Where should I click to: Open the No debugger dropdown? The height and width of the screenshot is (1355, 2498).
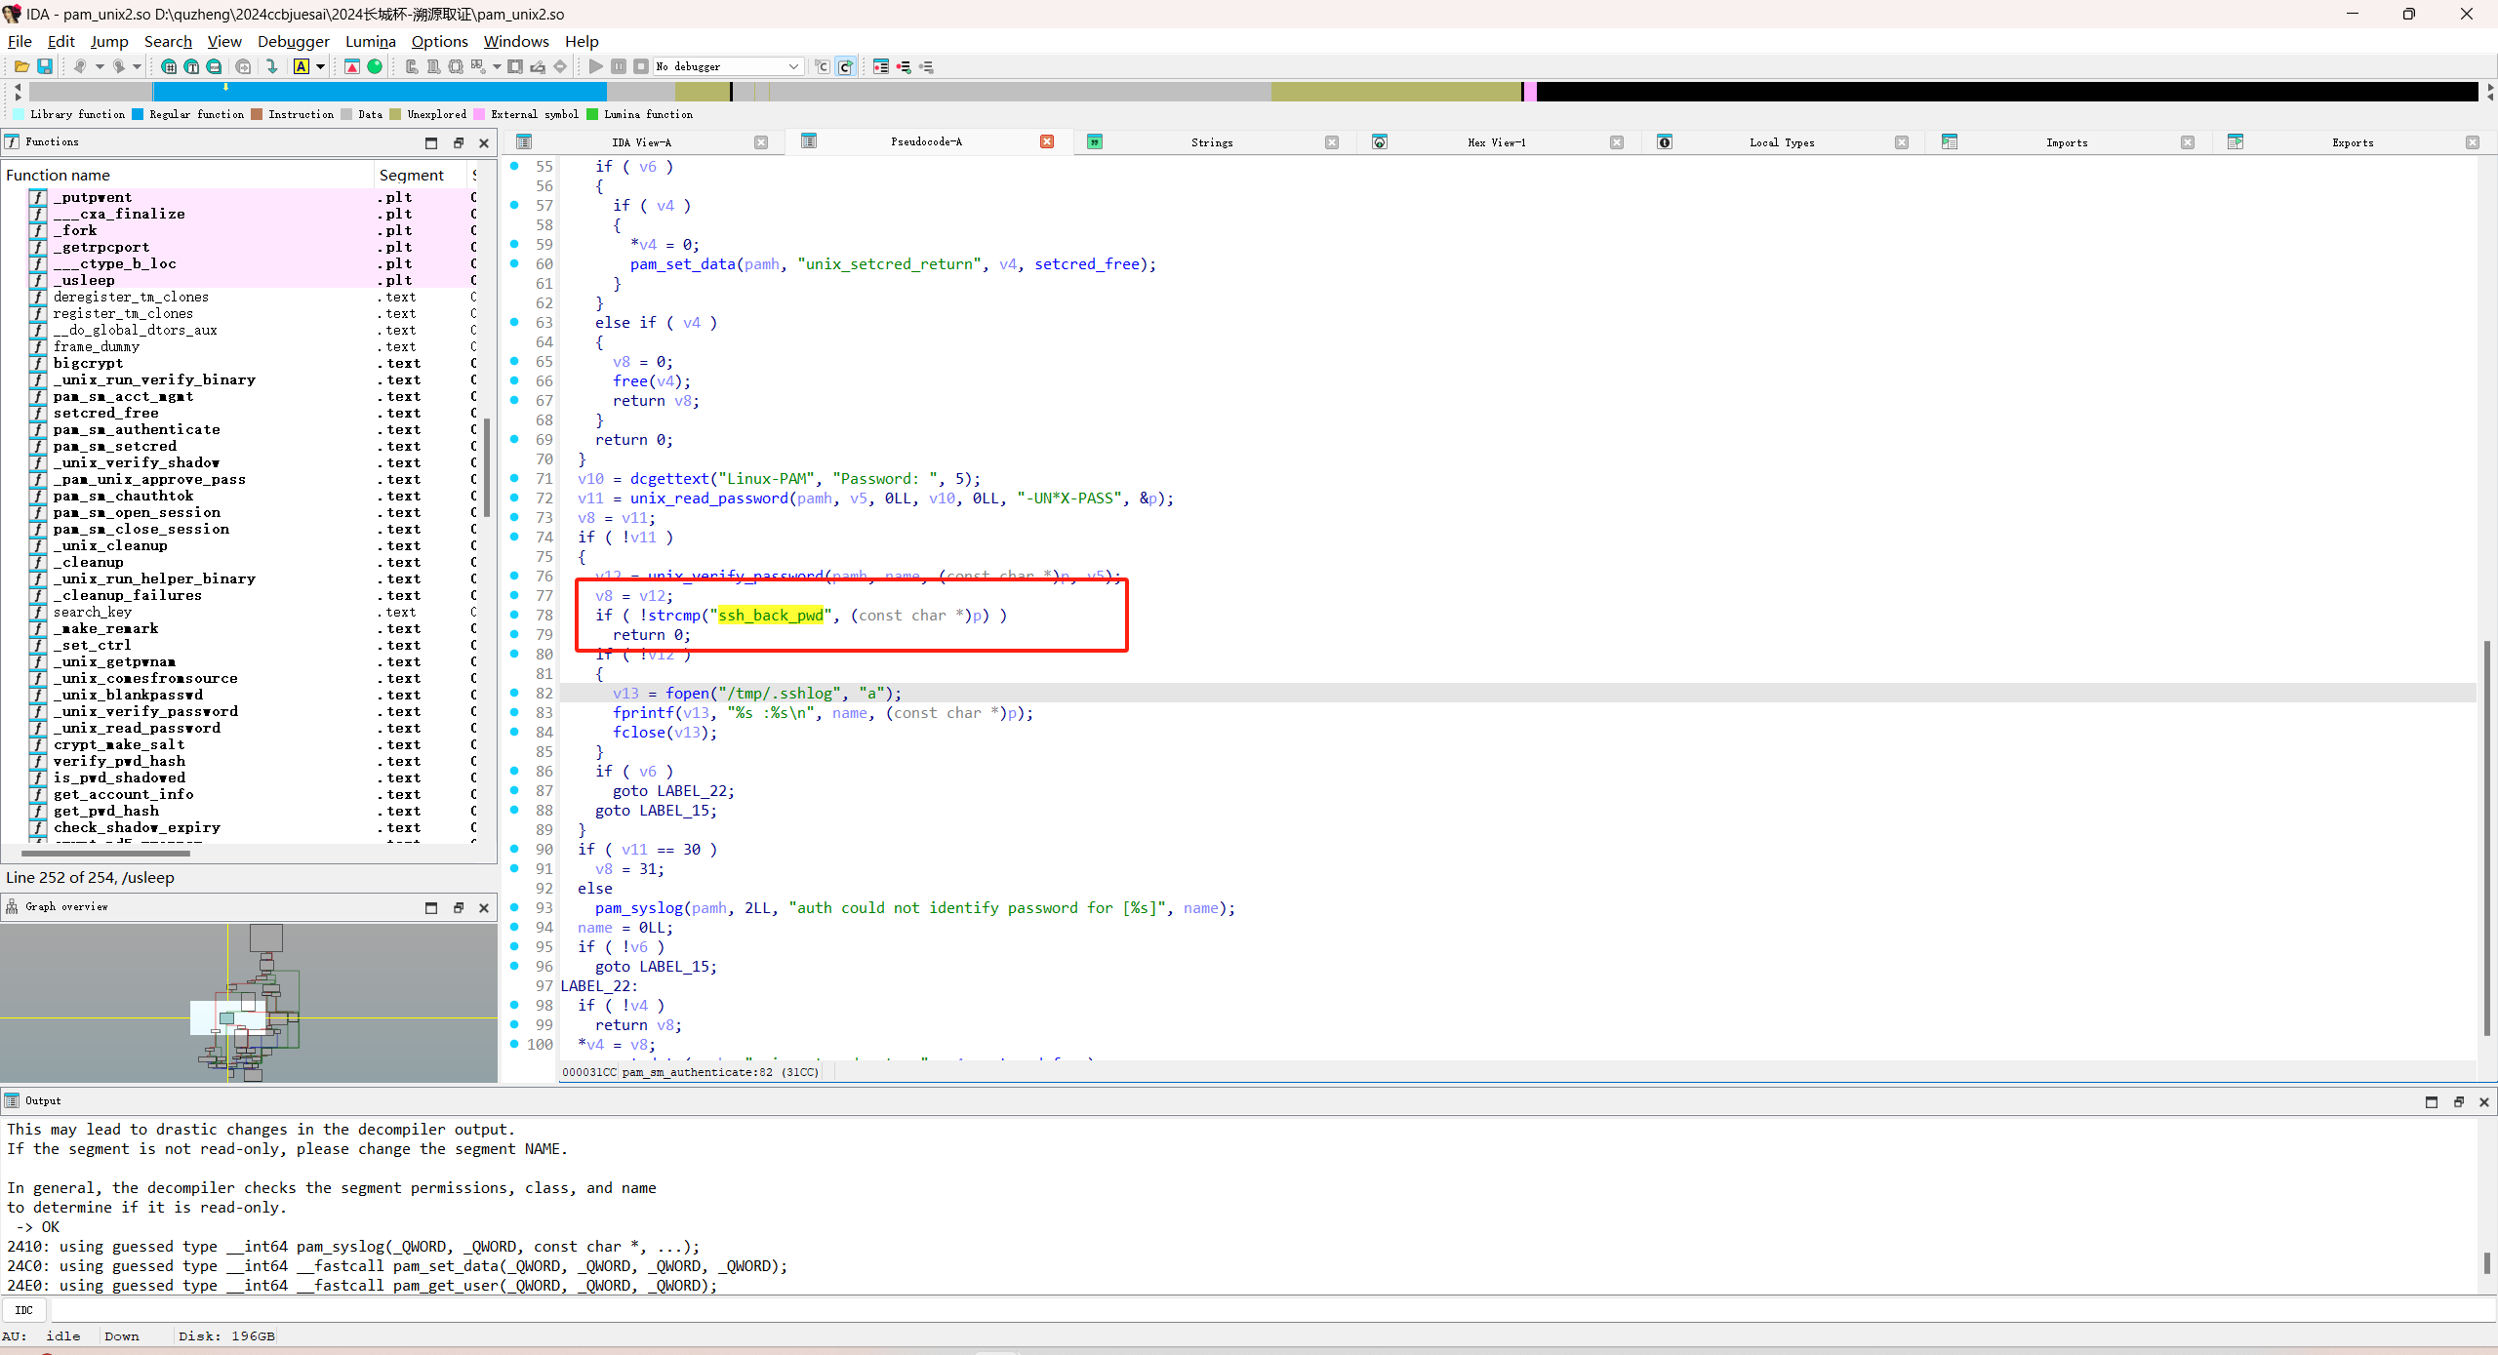pyautogui.click(x=793, y=66)
